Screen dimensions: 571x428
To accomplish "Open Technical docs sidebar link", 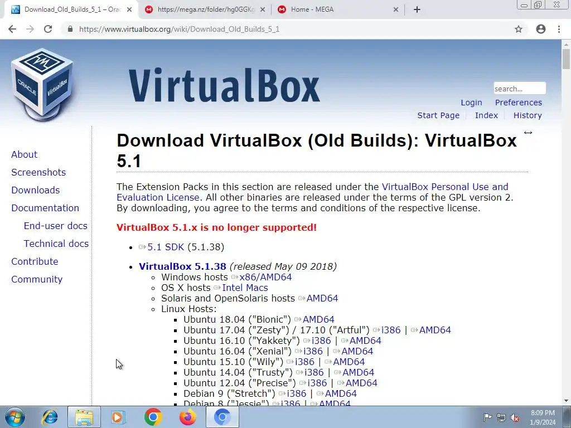I will click(x=56, y=244).
